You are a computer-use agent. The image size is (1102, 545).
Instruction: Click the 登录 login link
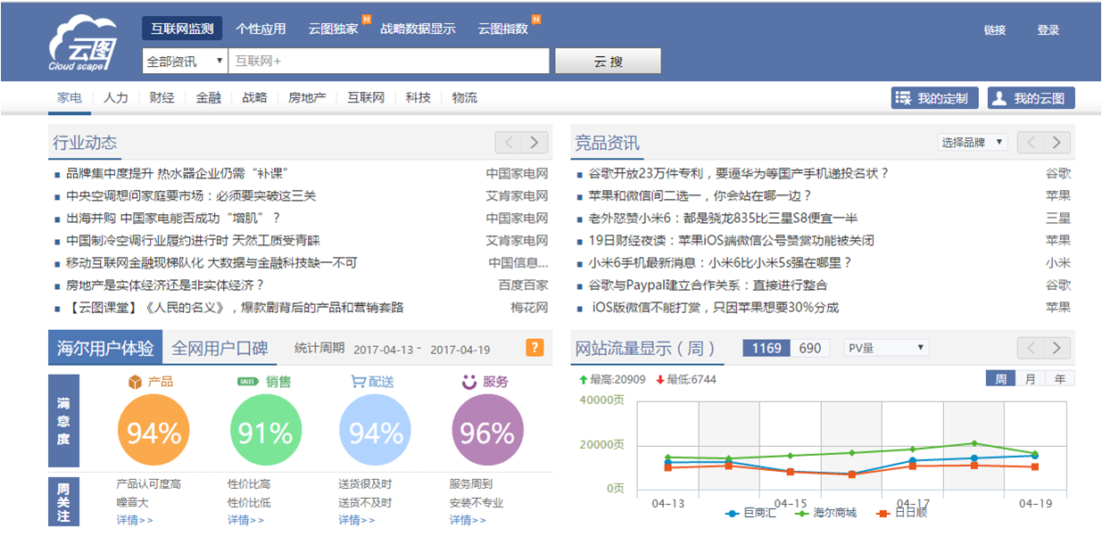[1048, 29]
